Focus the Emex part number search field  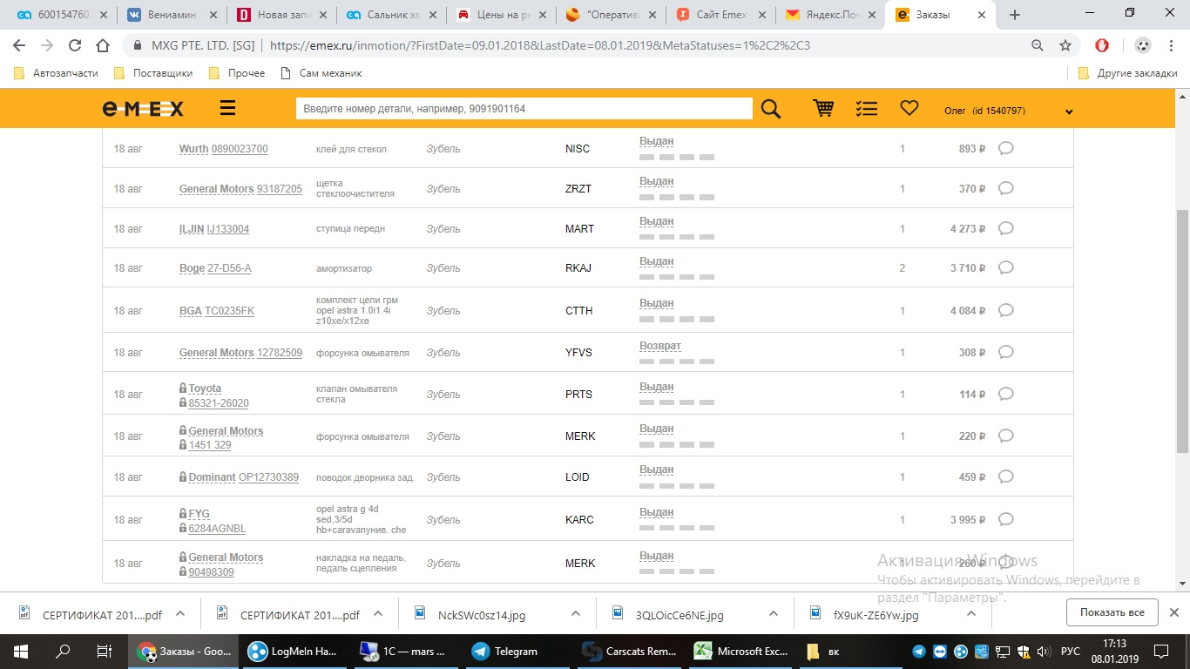(524, 109)
